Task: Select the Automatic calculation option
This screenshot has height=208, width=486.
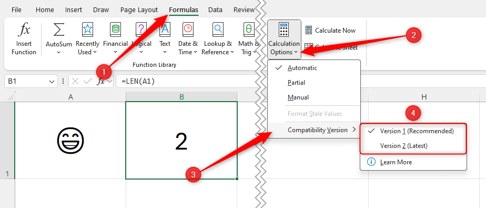Action: coord(314,68)
